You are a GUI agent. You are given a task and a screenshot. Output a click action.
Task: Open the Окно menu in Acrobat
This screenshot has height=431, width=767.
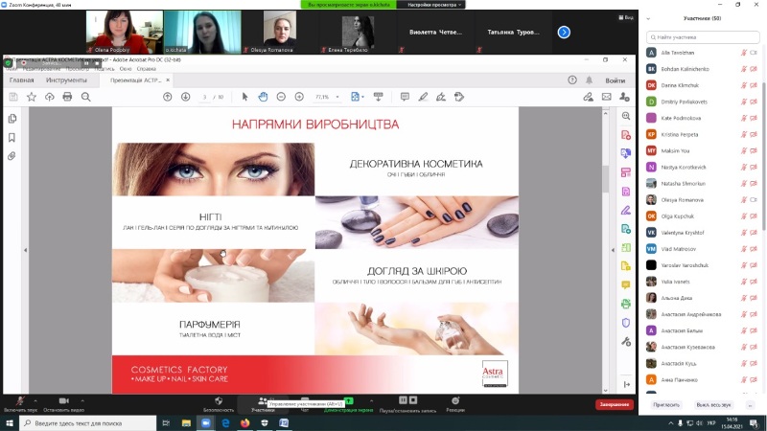(x=126, y=69)
